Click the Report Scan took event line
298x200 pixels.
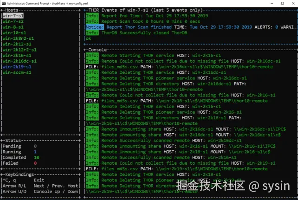(143, 21)
